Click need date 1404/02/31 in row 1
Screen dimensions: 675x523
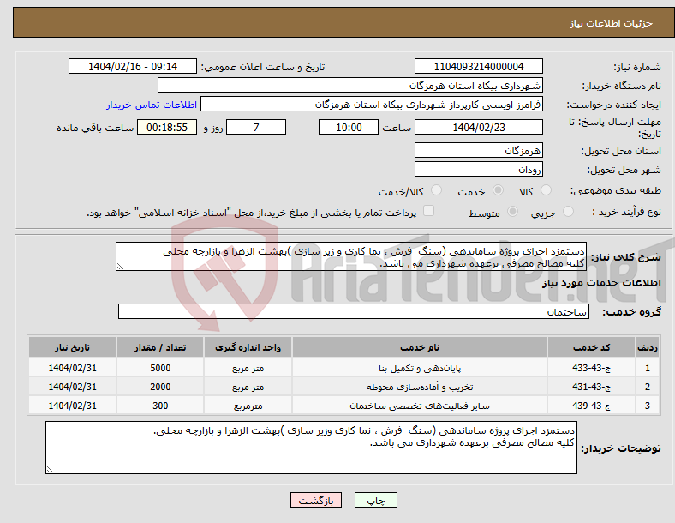pyautogui.click(x=72, y=368)
